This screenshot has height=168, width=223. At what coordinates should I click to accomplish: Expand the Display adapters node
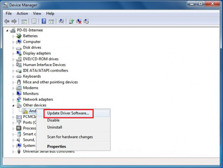coord(13,54)
